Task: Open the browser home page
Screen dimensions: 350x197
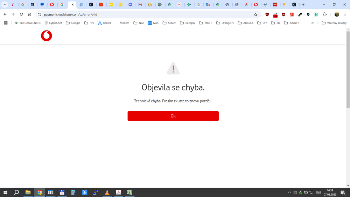Action: point(29,14)
